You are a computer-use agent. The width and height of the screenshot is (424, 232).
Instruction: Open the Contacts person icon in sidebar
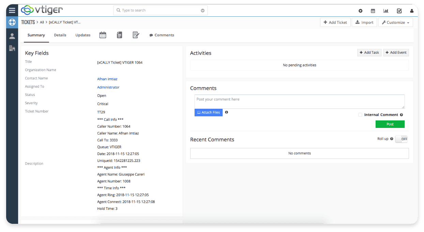12,36
